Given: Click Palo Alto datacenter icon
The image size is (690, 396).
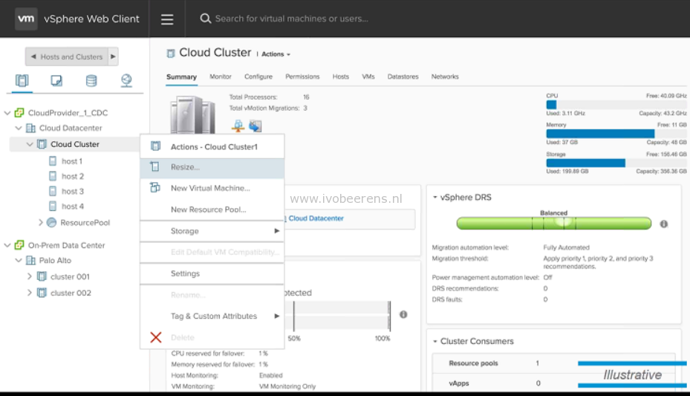Looking at the screenshot, I should [30, 261].
